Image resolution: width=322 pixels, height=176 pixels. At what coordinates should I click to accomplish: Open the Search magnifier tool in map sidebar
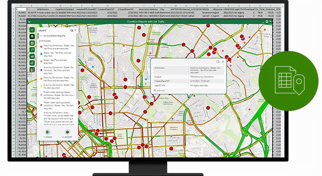coord(32,50)
